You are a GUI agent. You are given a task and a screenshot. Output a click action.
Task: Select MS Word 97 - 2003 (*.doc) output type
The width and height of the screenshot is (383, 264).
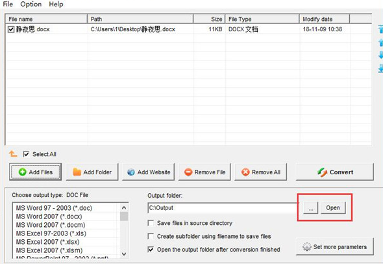(x=66, y=208)
